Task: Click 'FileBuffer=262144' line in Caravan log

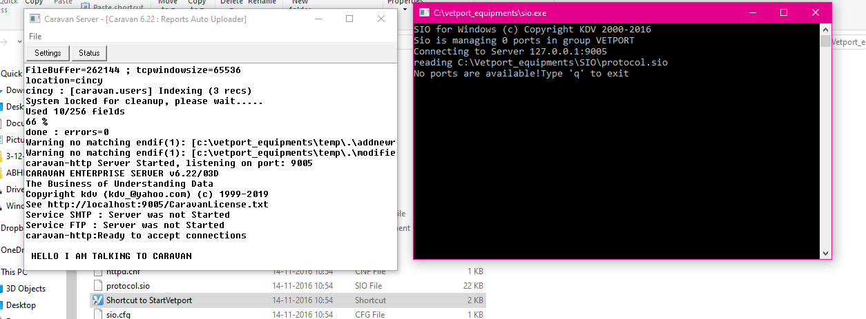Action: coord(133,70)
